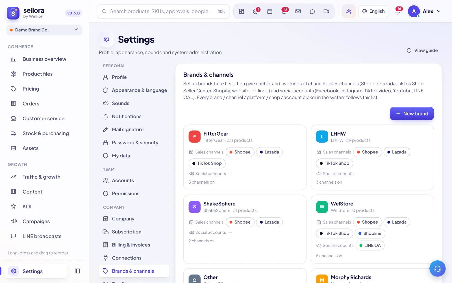Click the ShakeSphere brand avatar icon
Screen dimensions: 452x283
(195, 207)
